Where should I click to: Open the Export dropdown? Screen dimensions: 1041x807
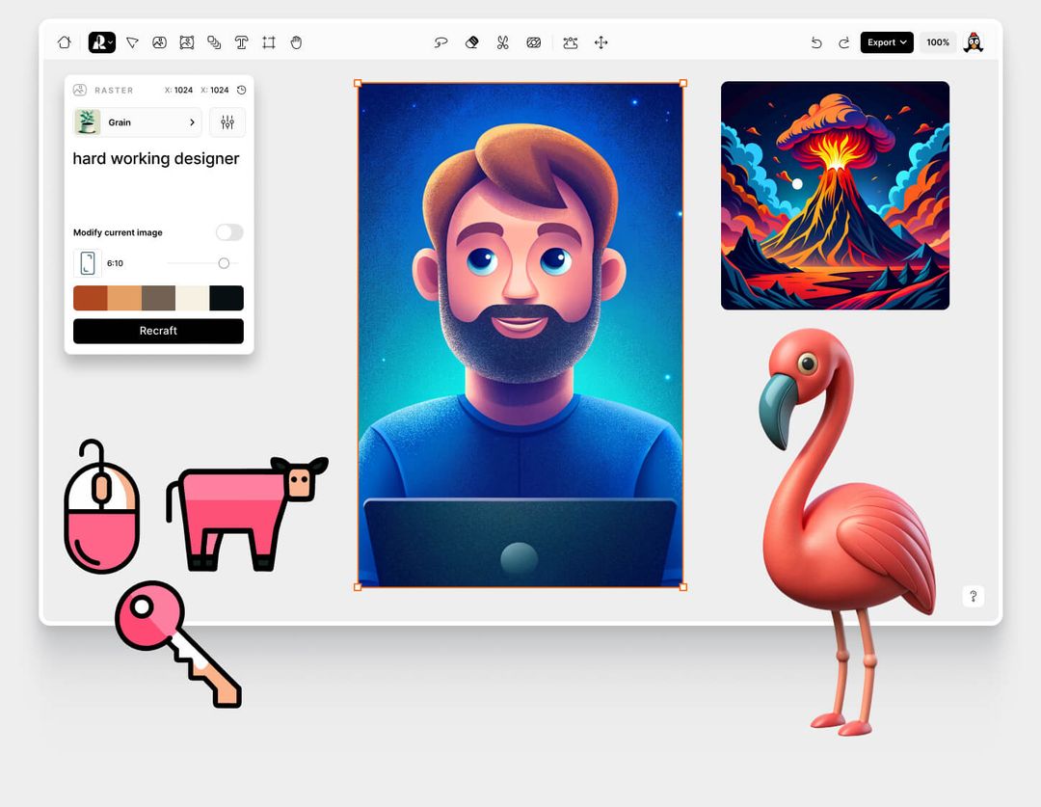[x=886, y=42]
